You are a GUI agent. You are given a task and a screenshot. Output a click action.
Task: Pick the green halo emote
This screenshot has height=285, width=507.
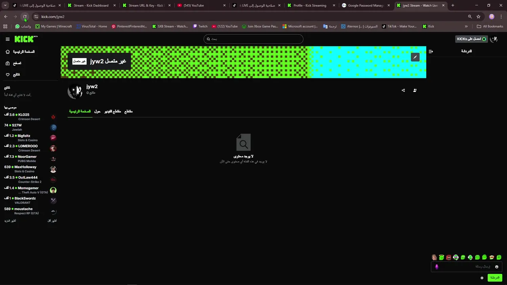point(441,257)
